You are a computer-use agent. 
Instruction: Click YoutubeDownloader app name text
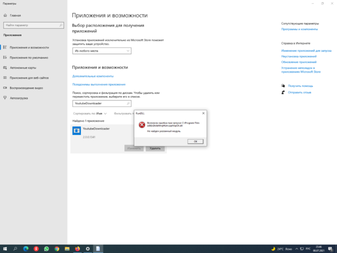point(96,129)
